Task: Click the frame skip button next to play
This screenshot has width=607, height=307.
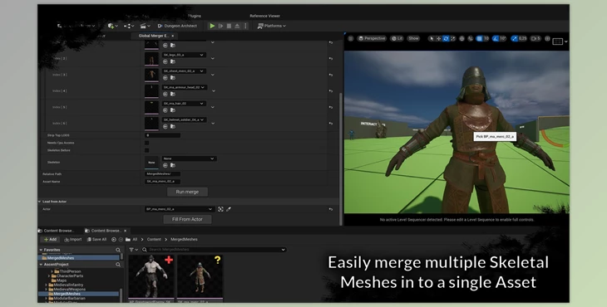Action: [220, 26]
